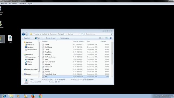Toggle the preview pane icon
The image size is (174, 98).
pos(106,38)
